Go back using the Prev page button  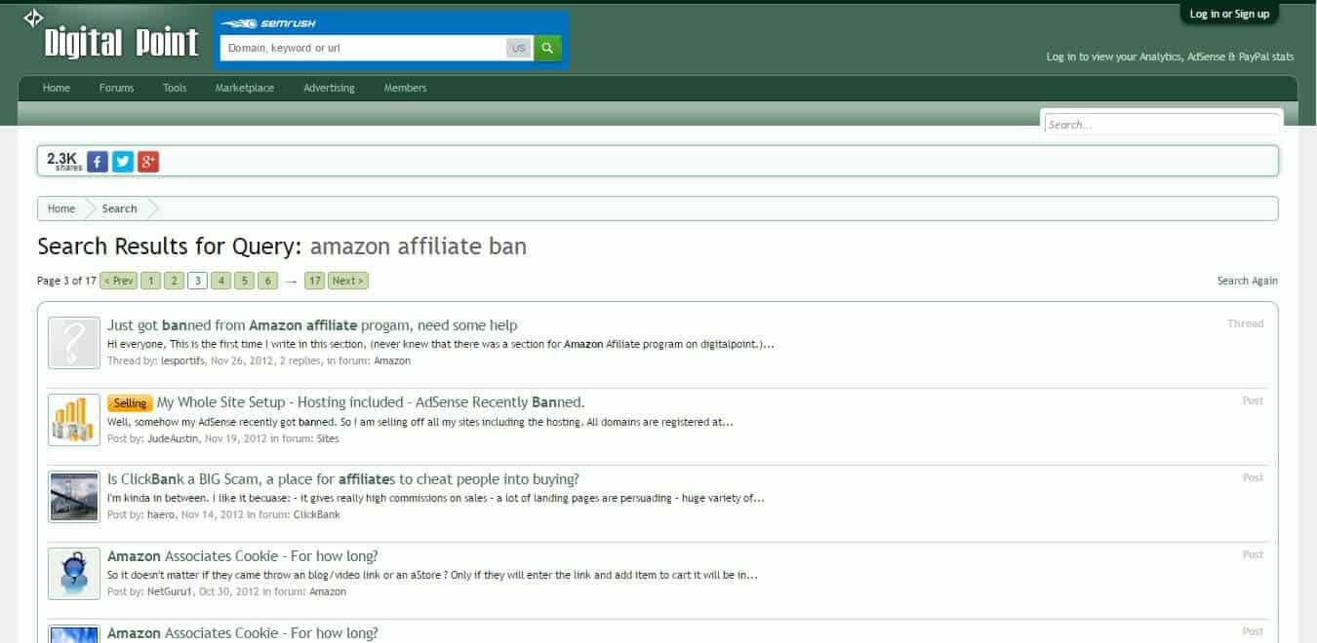pos(118,281)
